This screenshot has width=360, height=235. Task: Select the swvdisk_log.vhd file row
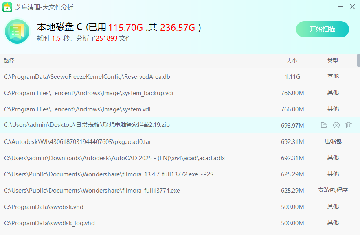click(50, 223)
